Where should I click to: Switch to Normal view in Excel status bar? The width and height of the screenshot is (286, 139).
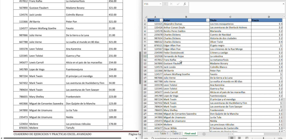pyautogui.click(x=232, y=138)
